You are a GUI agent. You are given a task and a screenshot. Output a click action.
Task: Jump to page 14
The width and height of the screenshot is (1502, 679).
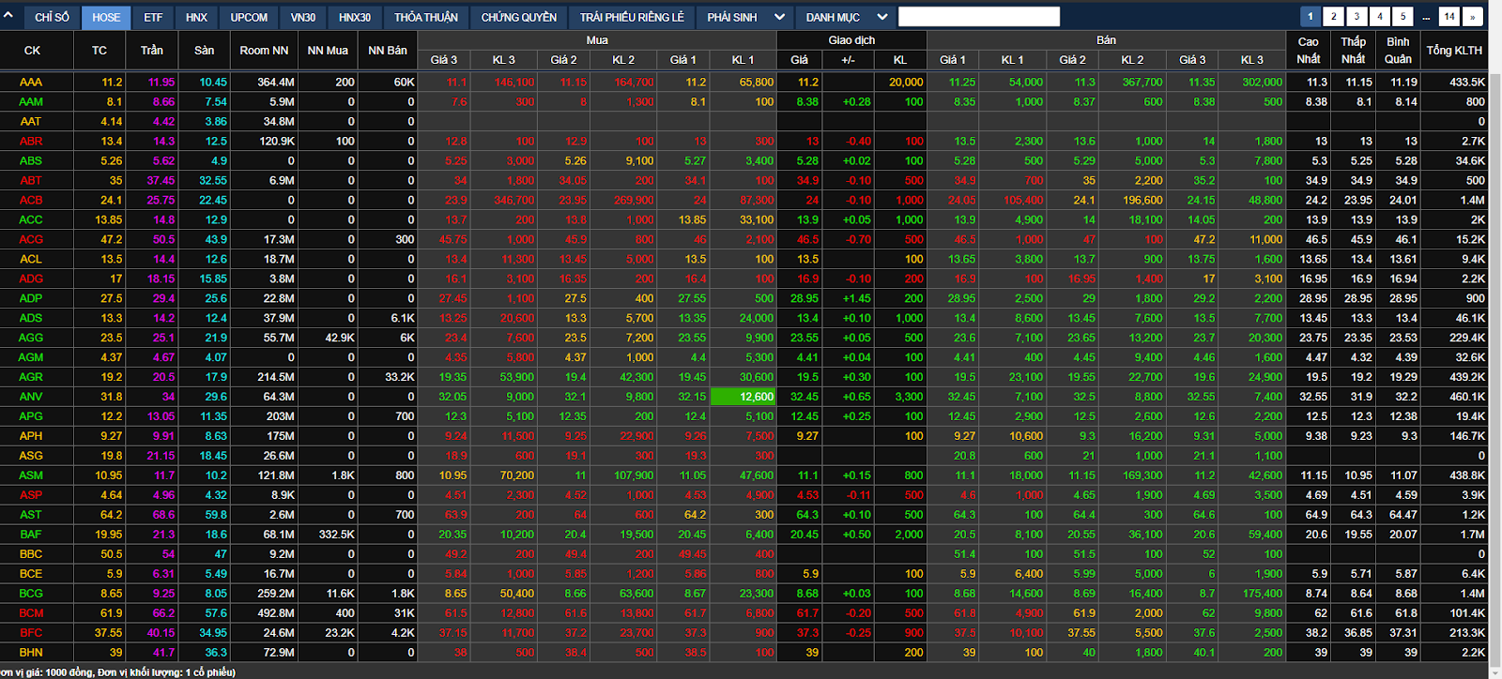pyautogui.click(x=1449, y=16)
